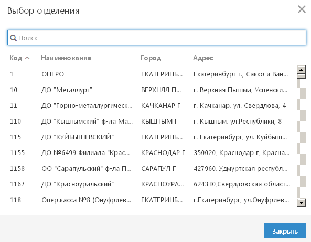
Task: Choose ОО "Сарапульский" row
Action: tap(152, 168)
